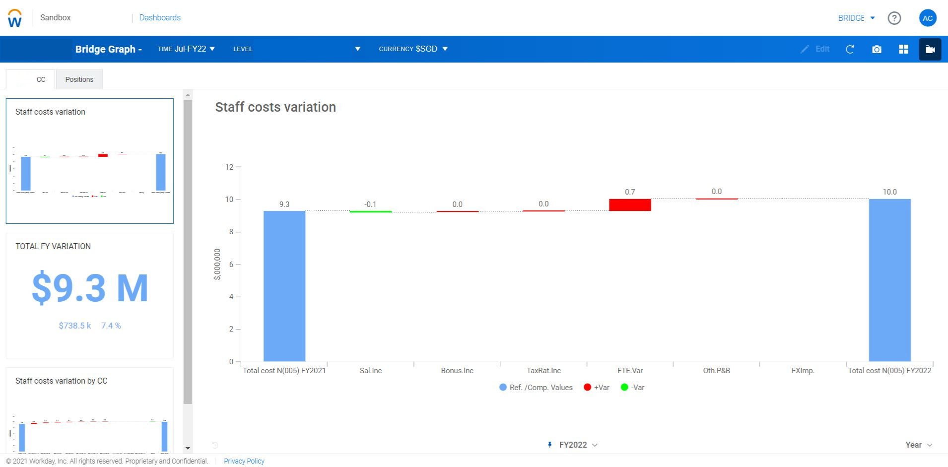Open the AC user avatar menu
948x467 pixels.
[927, 18]
